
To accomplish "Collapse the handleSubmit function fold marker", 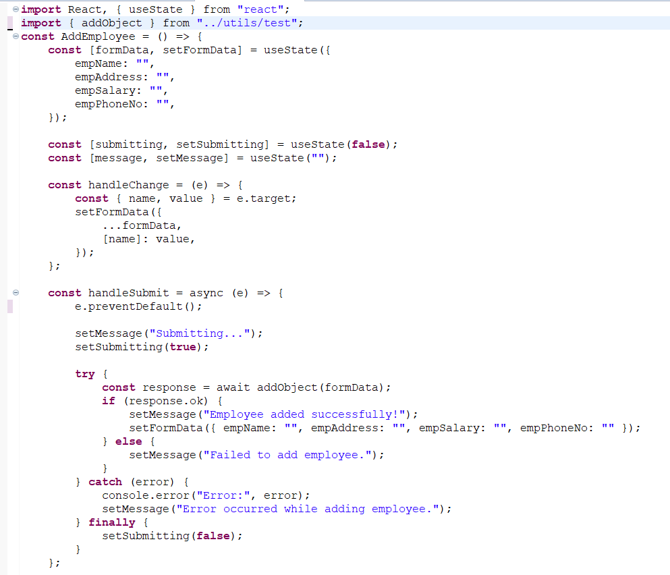I will (x=16, y=293).
